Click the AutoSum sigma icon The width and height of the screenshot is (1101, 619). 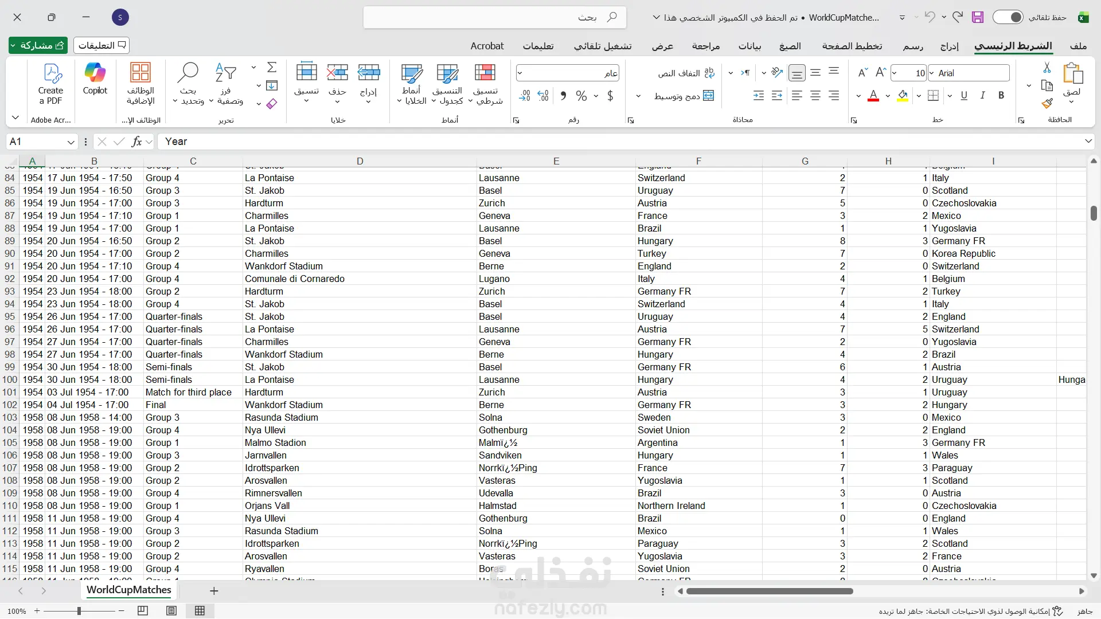[272, 68]
